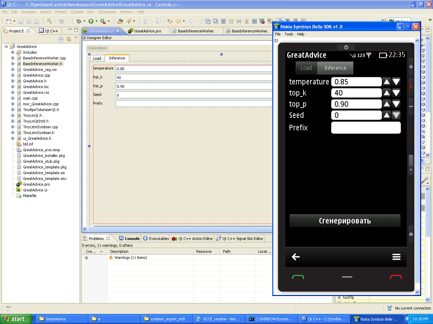Select Load tab in Qt Designer form
Screen dimensions: 433x324
tap(97, 58)
